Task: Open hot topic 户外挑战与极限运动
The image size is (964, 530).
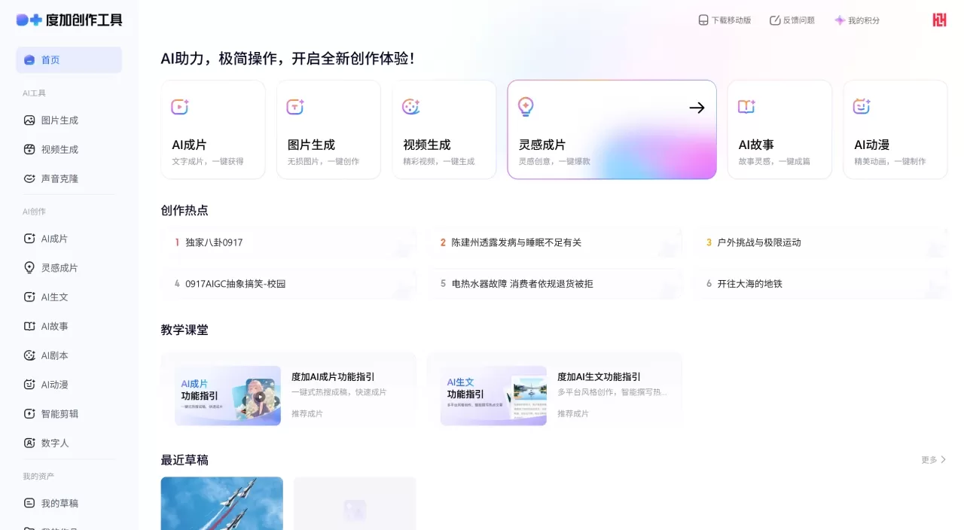Action: coord(820,242)
